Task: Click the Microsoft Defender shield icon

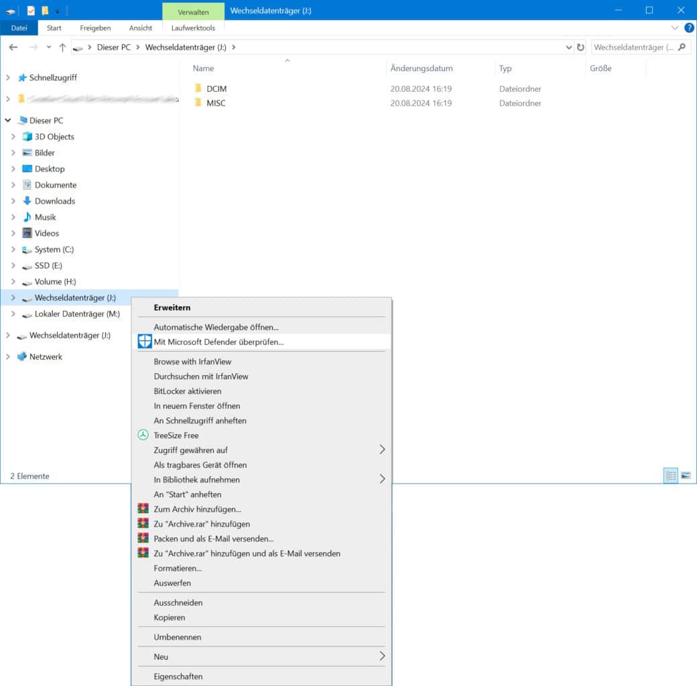Action: (144, 342)
